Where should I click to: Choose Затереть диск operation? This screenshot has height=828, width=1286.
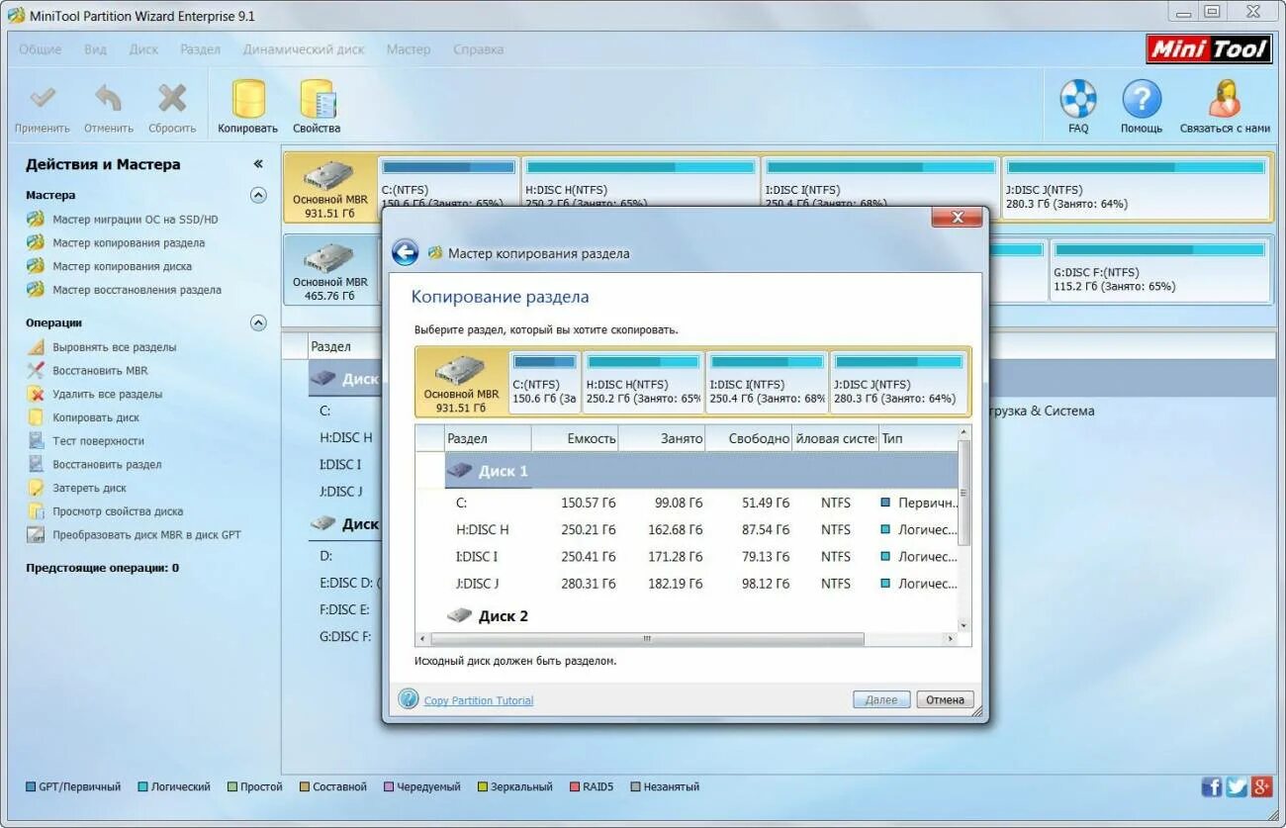[89, 488]
